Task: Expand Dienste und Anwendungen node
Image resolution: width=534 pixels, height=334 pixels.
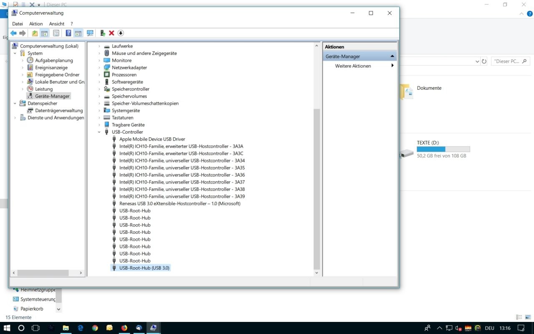Action: tap(15, 118)
